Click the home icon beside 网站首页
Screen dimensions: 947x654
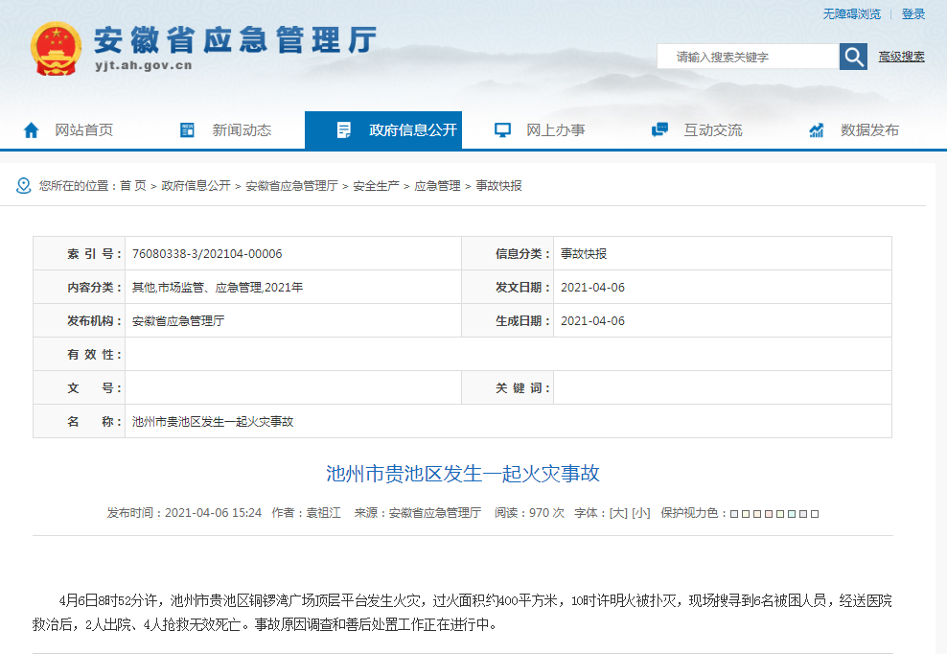pos(32,130)
